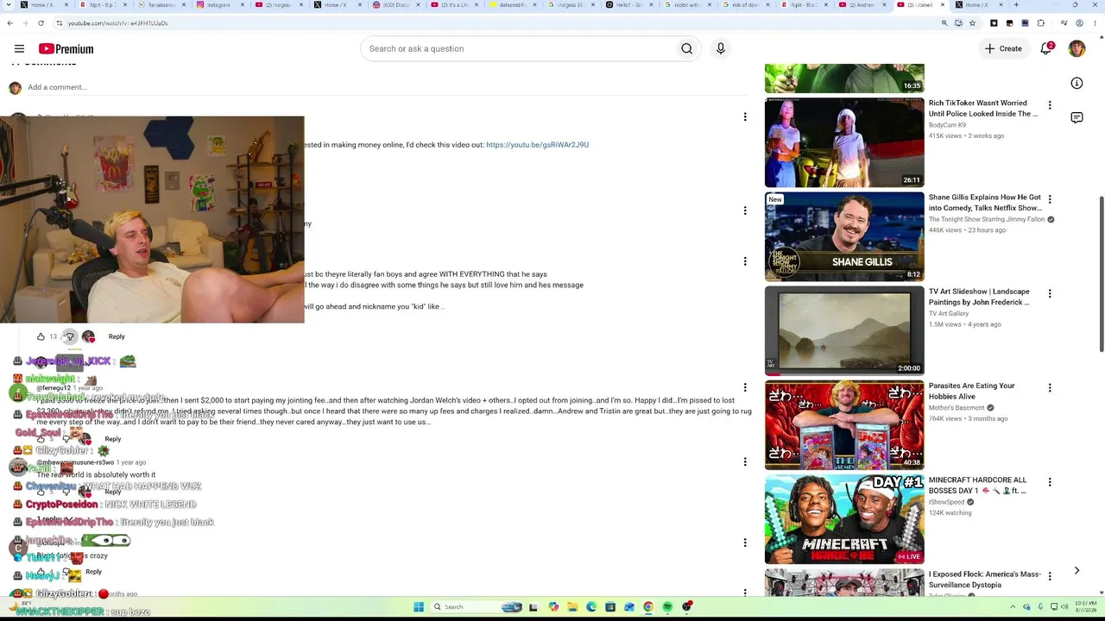Viewport: 1105px width, 621px height.
Task: Visit the 'TV Art Gallery' channel name
Action: 949,314
